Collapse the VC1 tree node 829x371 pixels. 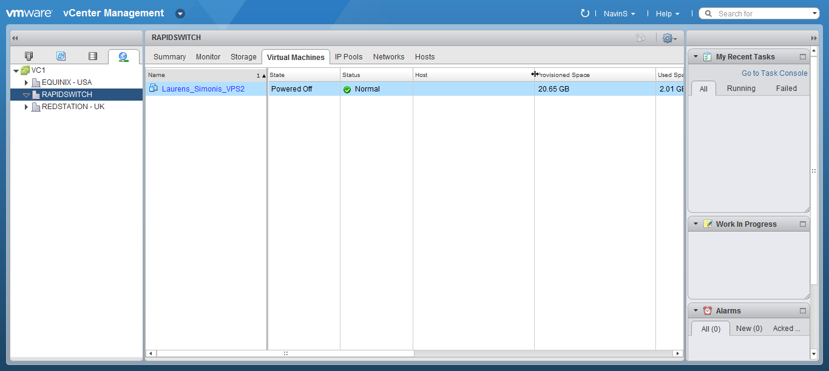(16, 71)
